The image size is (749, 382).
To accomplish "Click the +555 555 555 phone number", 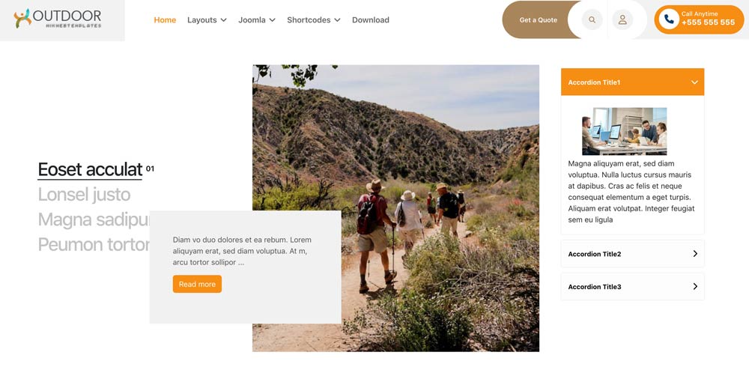I will [x=708, y=22].
